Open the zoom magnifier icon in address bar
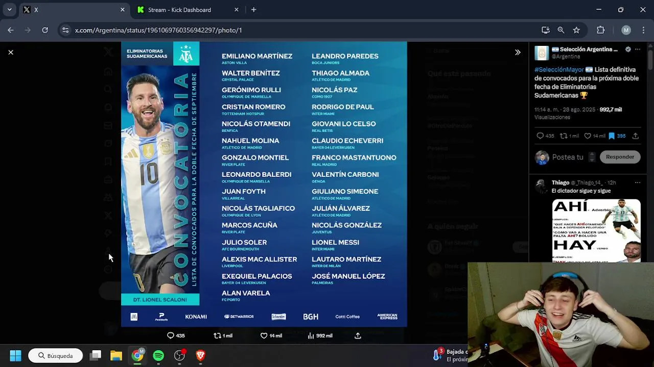The height and width of the screenshot is (367, 654). point(561,30)
